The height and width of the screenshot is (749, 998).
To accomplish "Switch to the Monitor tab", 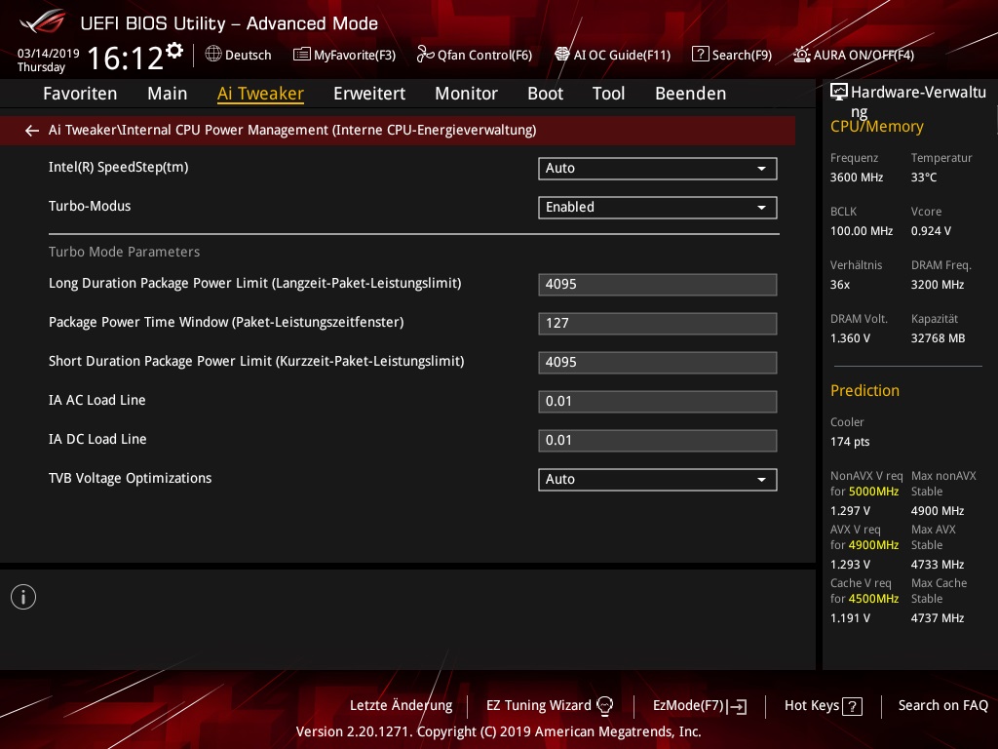I will coord(467,94).
